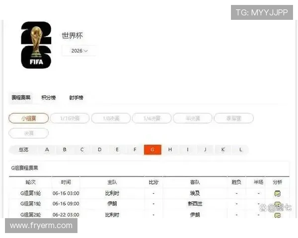Choose group E tab

tap(117, 150)
